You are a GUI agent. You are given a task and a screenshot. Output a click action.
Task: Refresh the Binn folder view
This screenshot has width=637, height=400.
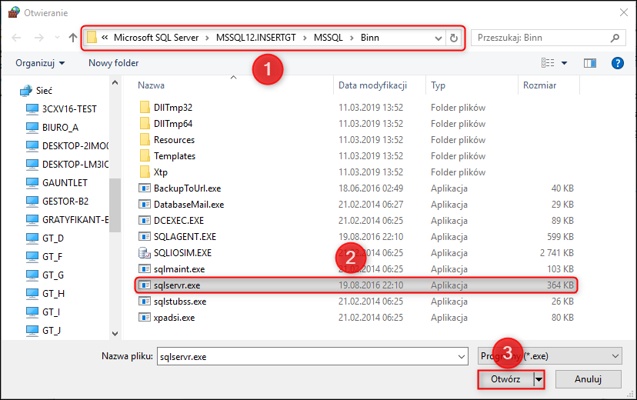pos(454,38)
